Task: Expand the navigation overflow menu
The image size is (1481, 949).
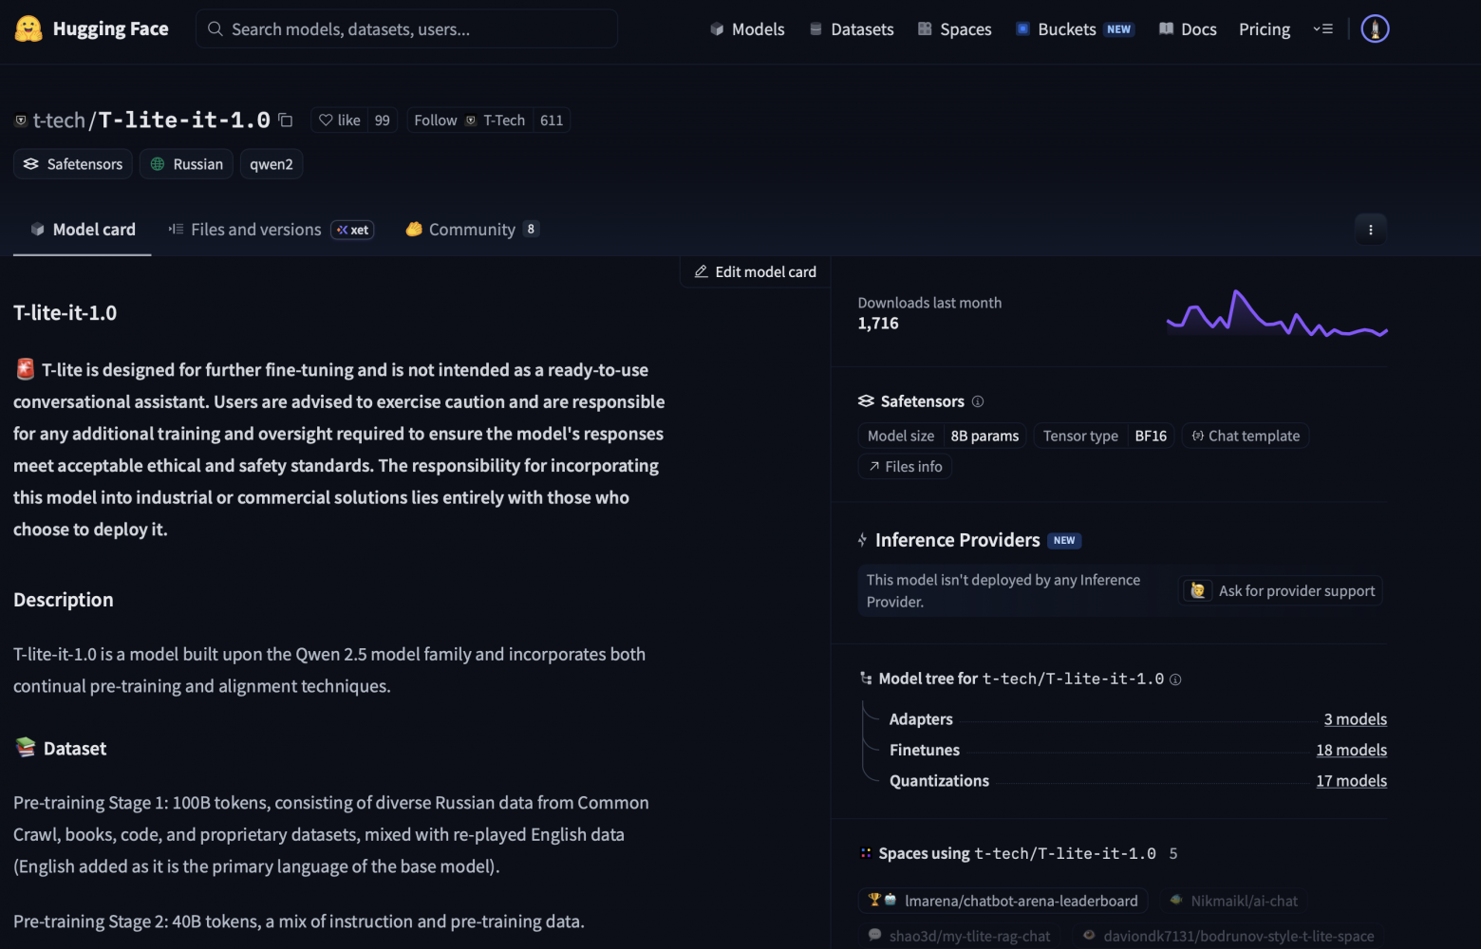Action: (1322, 29)
